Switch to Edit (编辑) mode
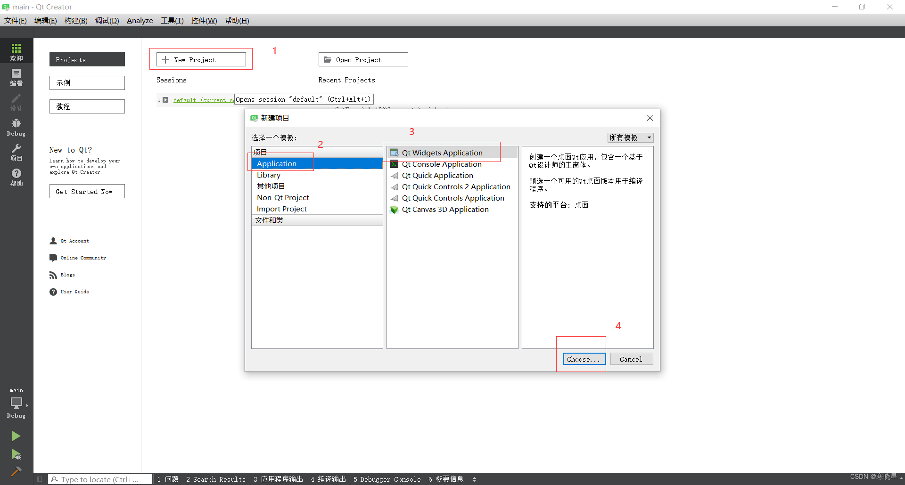Screen dimensions: 905x485 [16, 76]
